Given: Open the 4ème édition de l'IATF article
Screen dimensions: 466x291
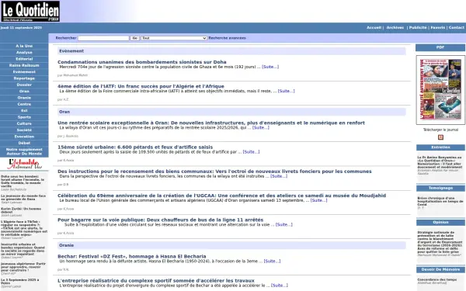Looking at the screenshot, I should [141, 86].
